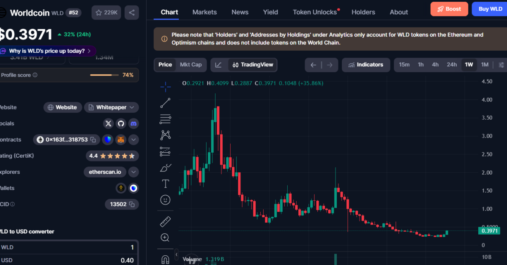
Task: Open the GitHub social link
Action: click(x=121, y=123)
